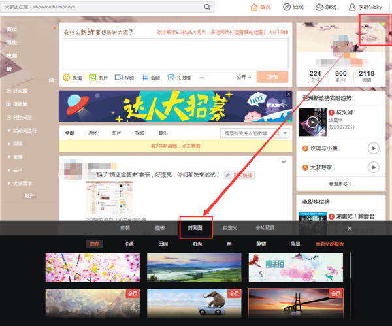Switch to the 封面图 skin tab
The width and height of the screenshot is (392, 326).
point(195,228)
